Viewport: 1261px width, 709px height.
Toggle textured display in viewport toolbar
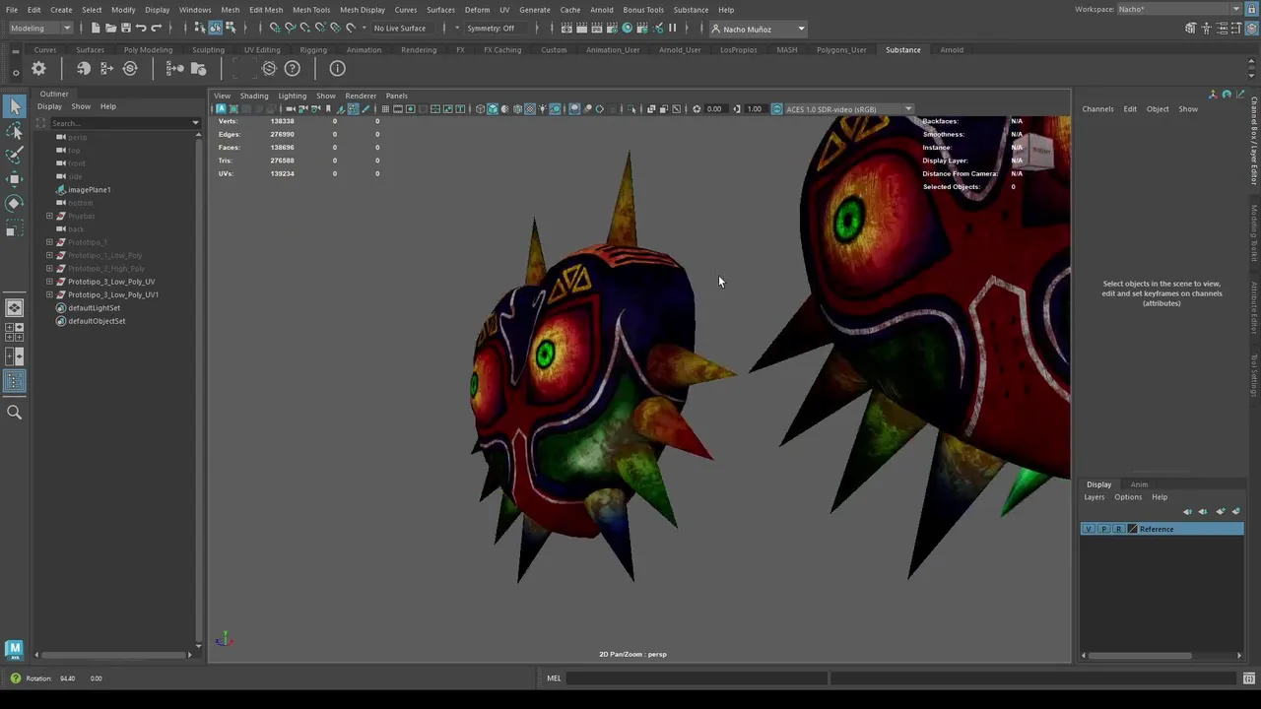tap(530, 109)
